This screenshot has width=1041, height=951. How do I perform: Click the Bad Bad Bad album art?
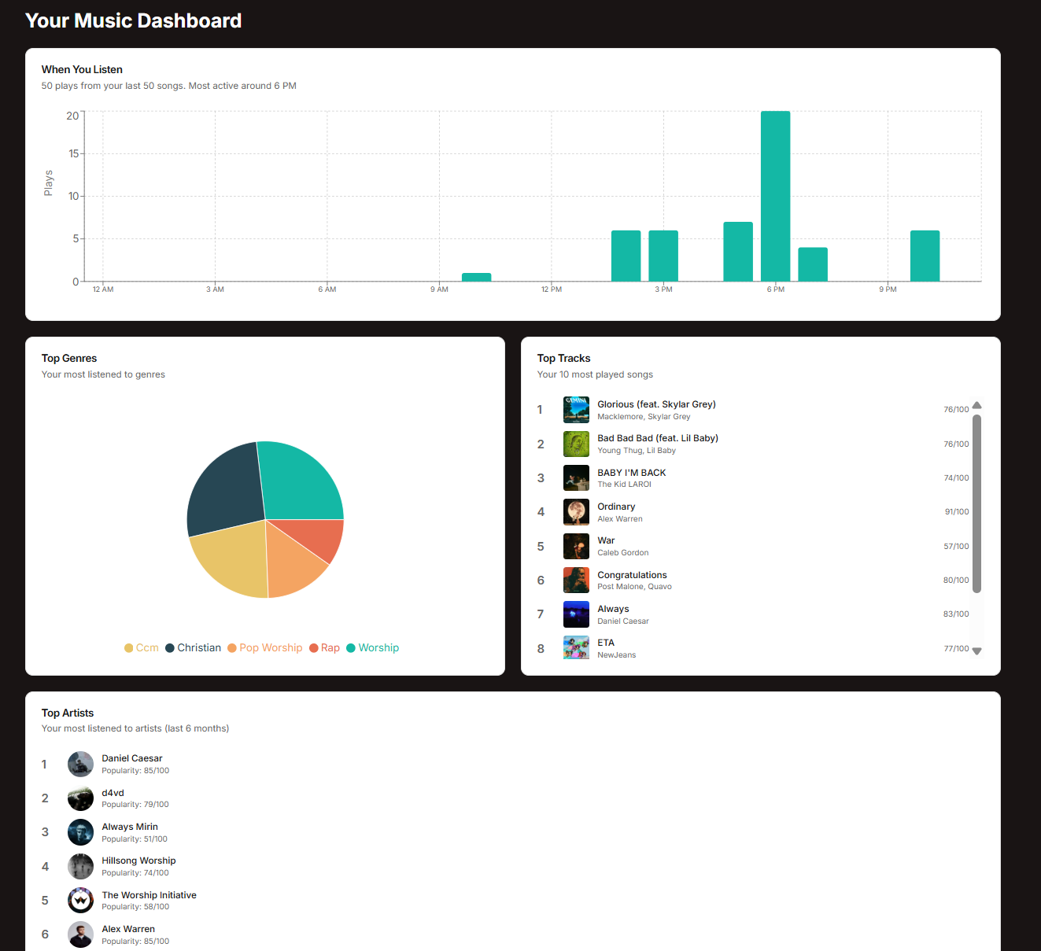pos(576,444)
